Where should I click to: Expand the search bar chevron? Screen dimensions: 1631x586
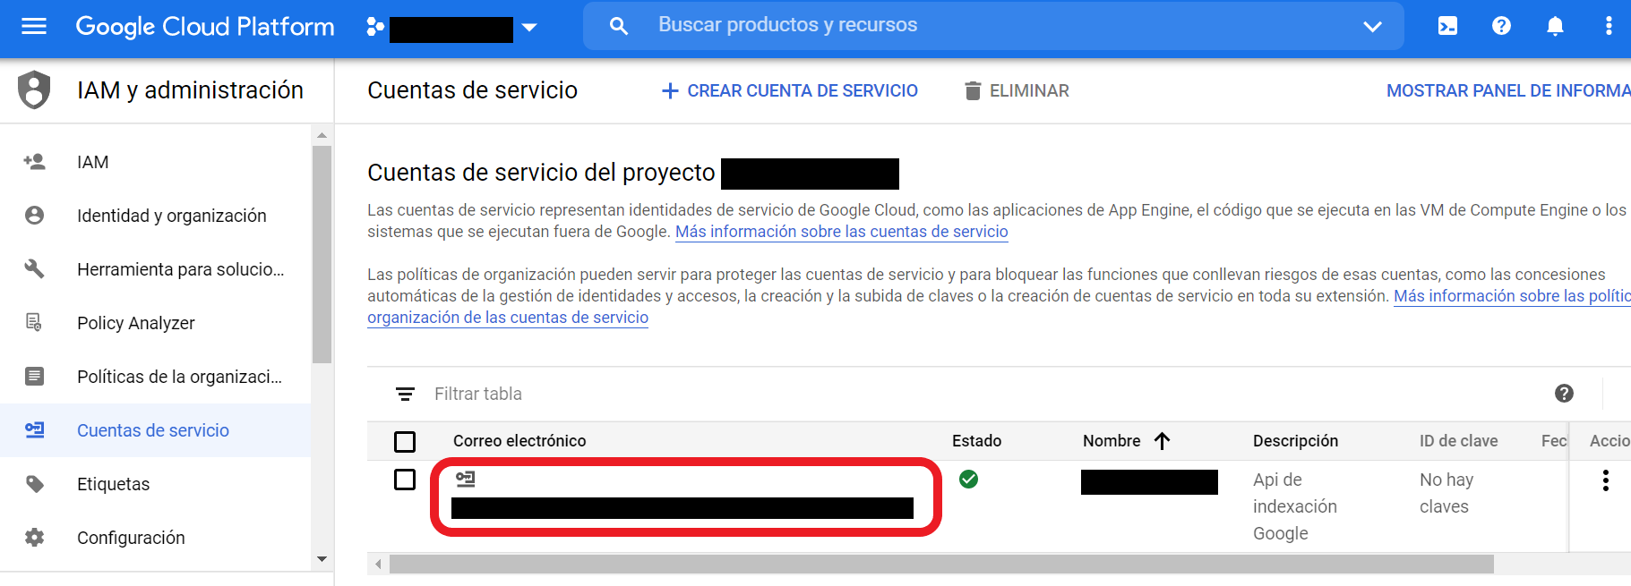click(1372, 27)
